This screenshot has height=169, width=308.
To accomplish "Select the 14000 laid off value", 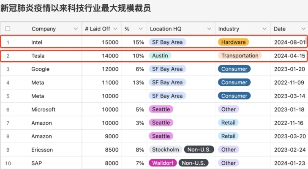I will tap(110, 56).
